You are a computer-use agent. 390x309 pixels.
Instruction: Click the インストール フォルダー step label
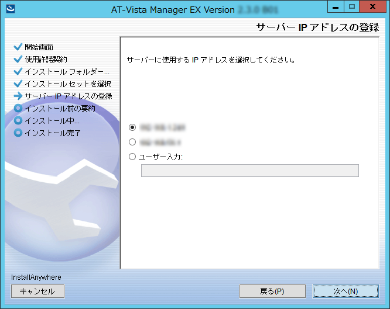67,72
